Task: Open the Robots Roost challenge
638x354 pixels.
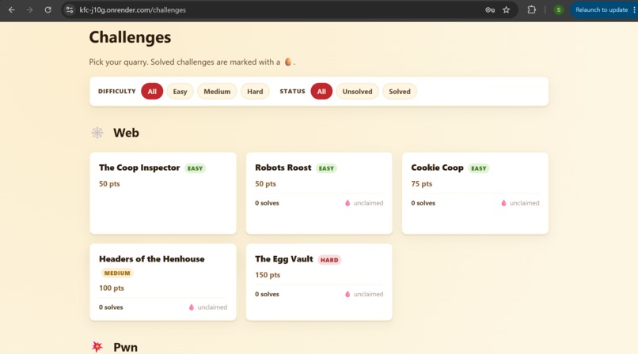Action: tap(319, 194)
